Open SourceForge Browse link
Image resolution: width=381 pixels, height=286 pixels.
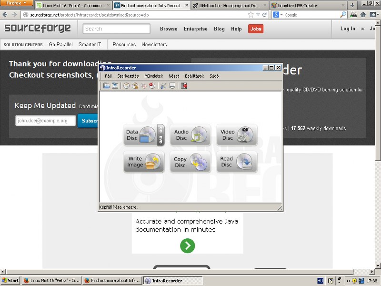(169, 29)
